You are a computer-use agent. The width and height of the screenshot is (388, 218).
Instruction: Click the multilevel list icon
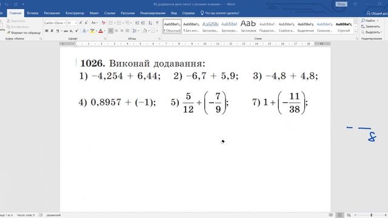127,23
